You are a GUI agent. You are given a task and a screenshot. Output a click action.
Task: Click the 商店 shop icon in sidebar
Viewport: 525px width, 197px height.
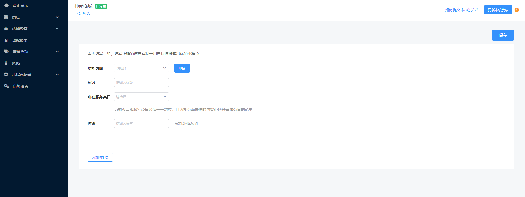click(x=6, y=17)
